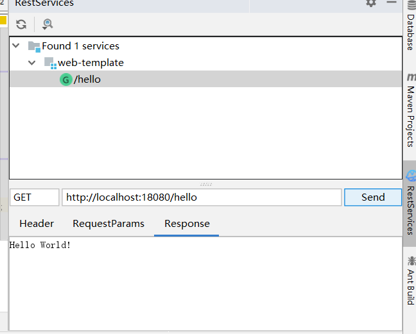
Task: Select the /hello service entry
Action: [87, 79]
